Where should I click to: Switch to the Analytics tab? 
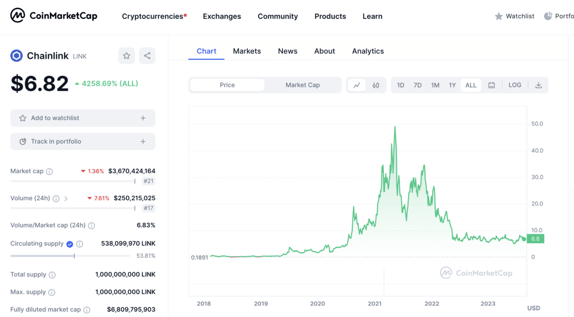368,51
